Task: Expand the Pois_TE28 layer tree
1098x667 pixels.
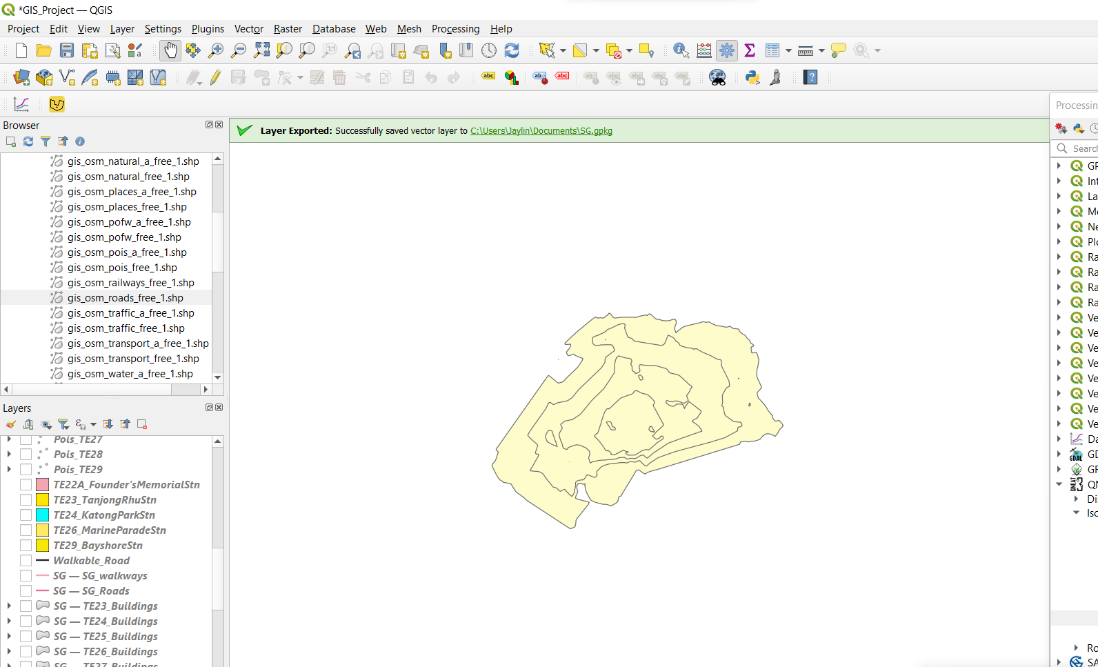Action: (9, 455)
